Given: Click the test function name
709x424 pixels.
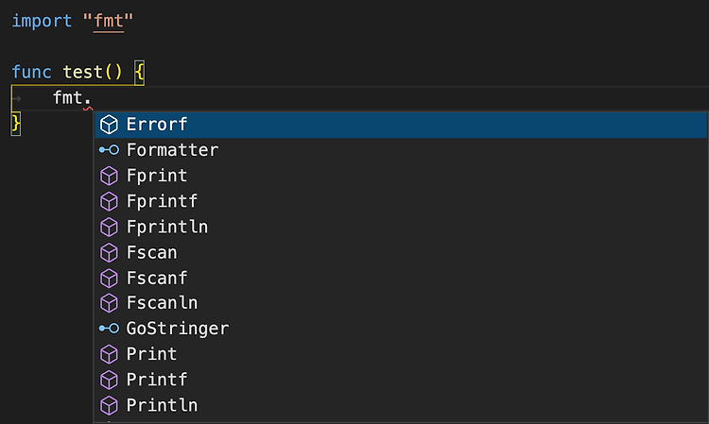Looking at the screenshot, I should coord(83,73).
